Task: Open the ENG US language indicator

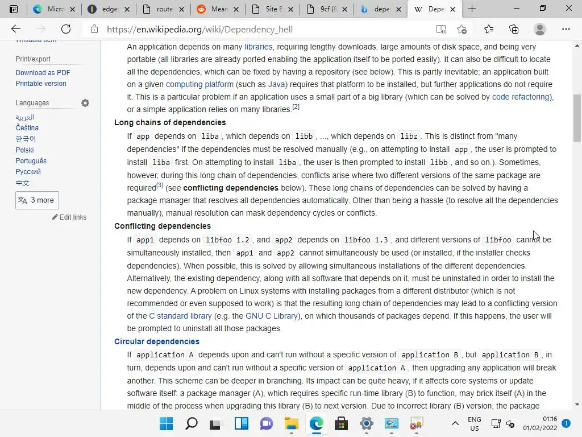Action: pos(475,423)
